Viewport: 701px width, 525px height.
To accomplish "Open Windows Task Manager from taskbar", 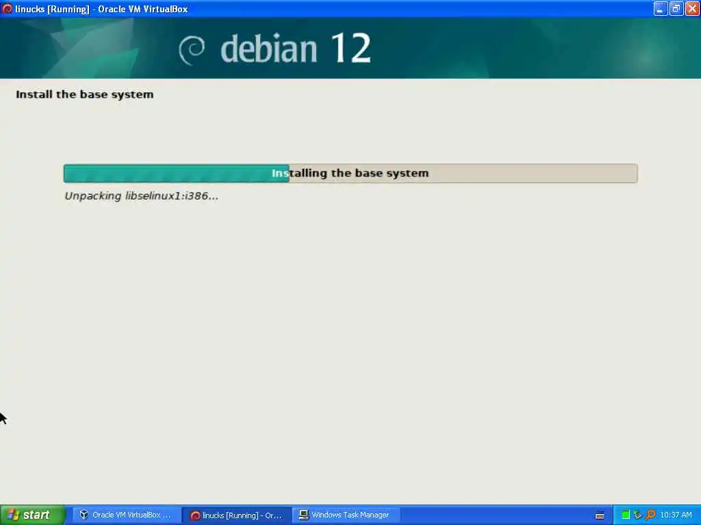I will pos(347,515).
